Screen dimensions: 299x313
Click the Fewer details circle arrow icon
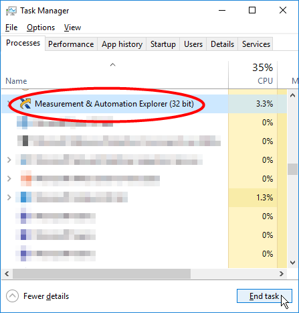12,296
